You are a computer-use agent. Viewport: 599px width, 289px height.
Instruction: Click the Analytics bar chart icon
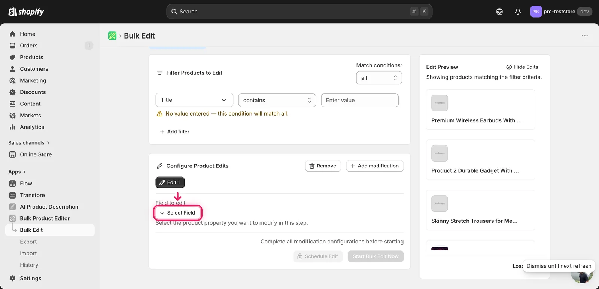point(12,127)
